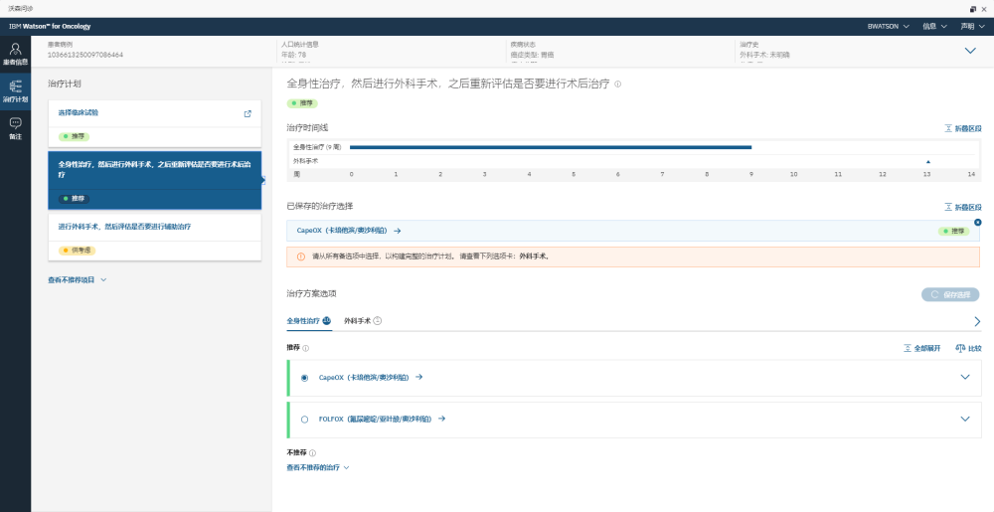Select the 治疗计划 sidebar icon
Screen dimensions: 994x512
pos(15,91)
